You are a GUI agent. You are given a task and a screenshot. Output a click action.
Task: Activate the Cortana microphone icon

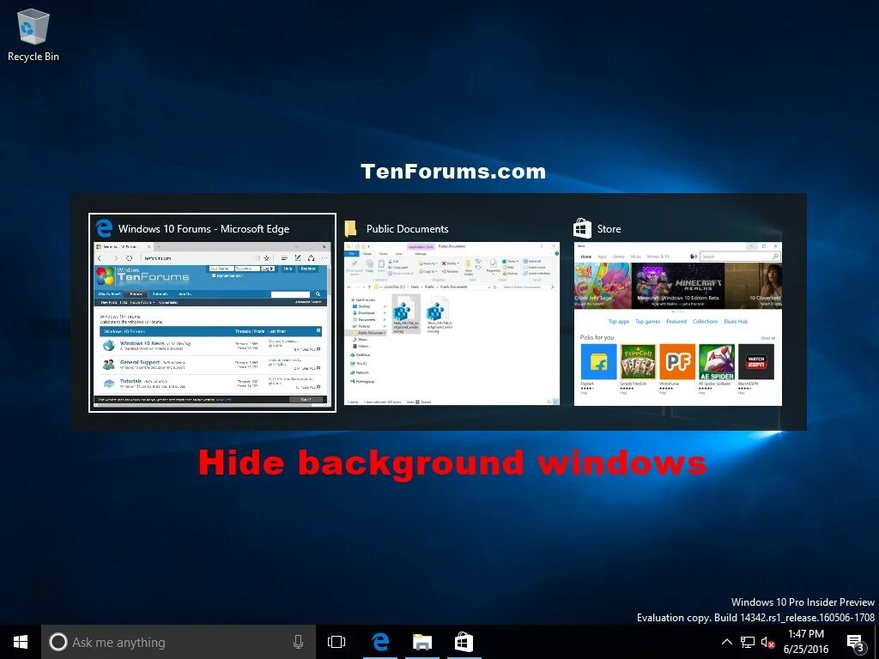pyautogui.click(x=298, y=642)
